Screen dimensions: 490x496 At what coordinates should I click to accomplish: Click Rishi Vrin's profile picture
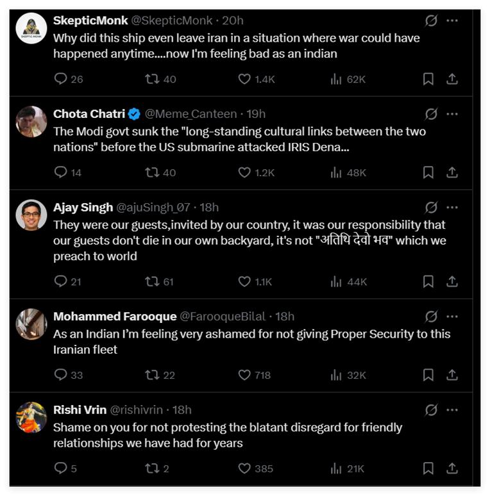31,417
